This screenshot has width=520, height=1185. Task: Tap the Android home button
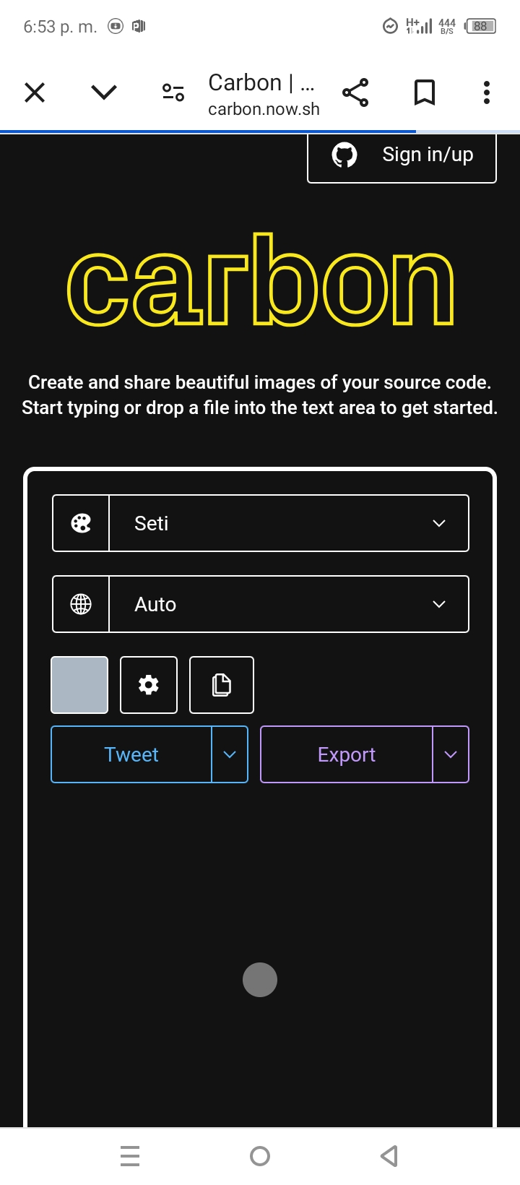click(x=260, y=1156)
